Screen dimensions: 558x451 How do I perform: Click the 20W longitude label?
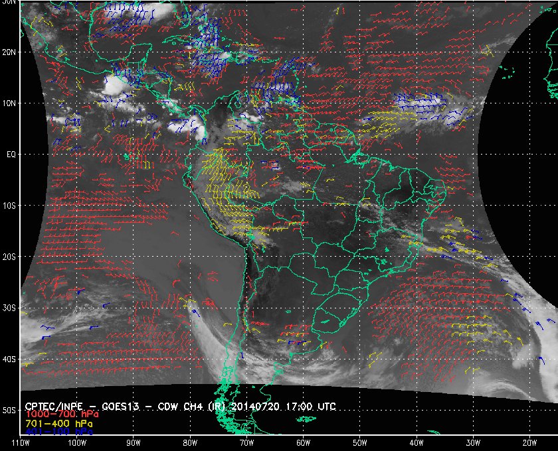[529, 442]
